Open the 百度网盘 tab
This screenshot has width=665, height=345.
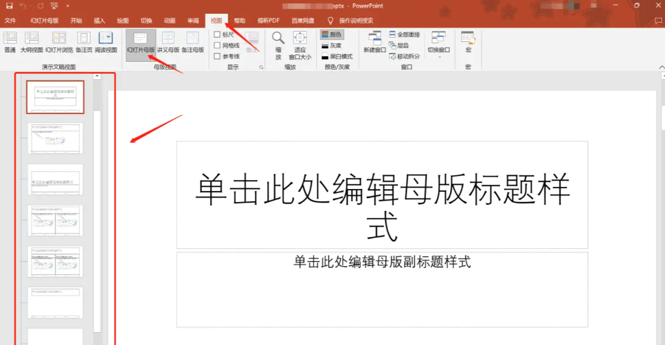(x=303, y=21)
